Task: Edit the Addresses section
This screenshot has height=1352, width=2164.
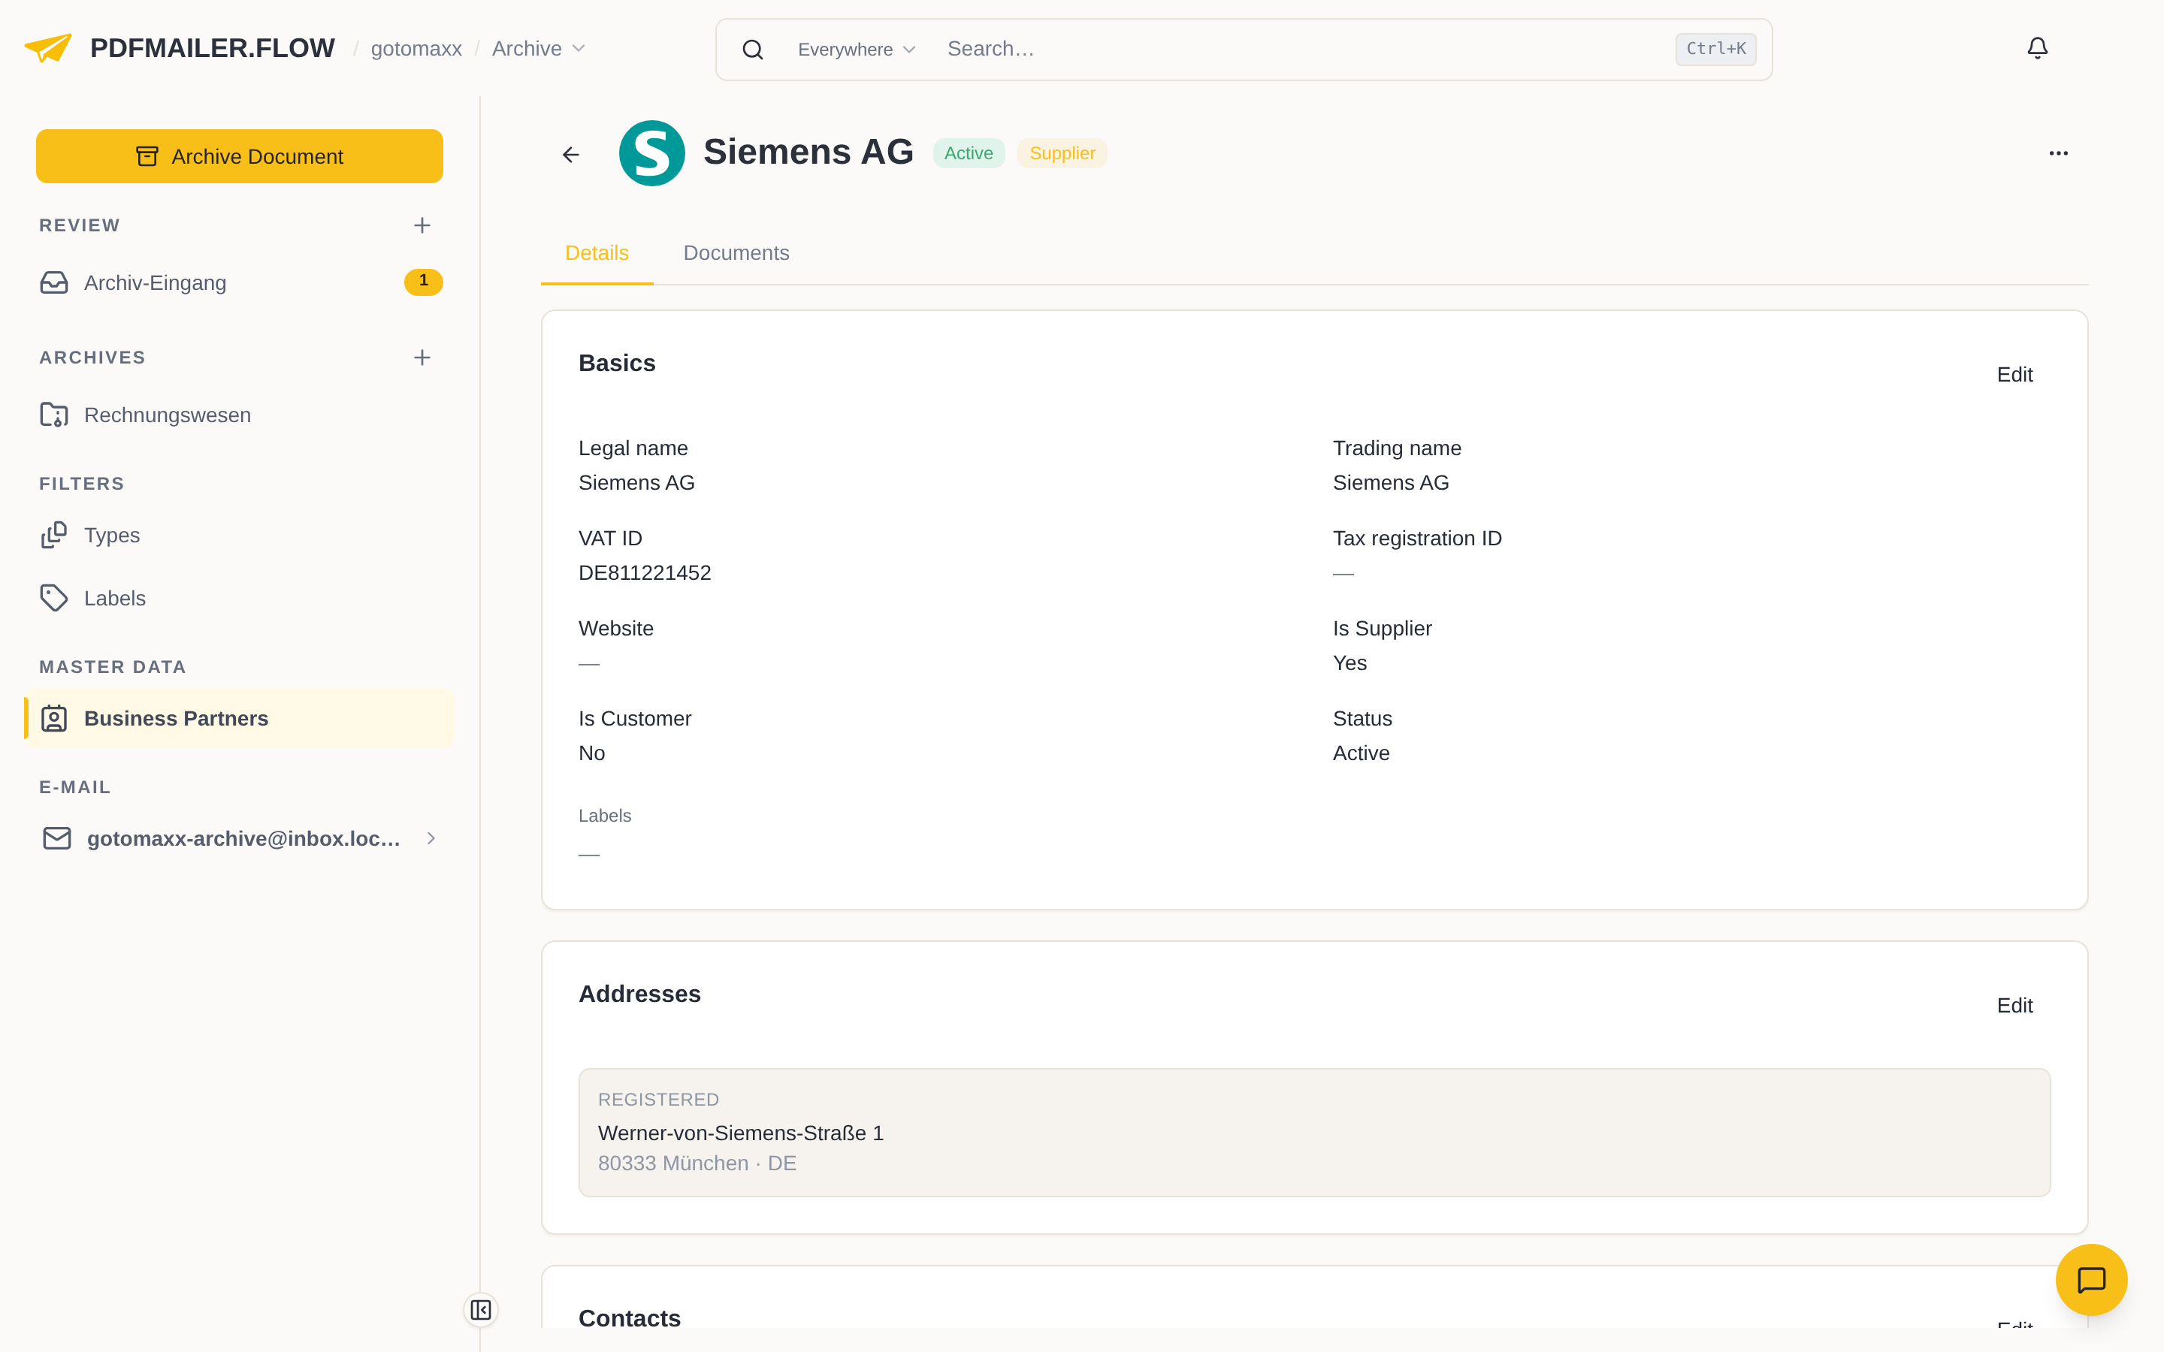Action: [x=2014, y=1006]
